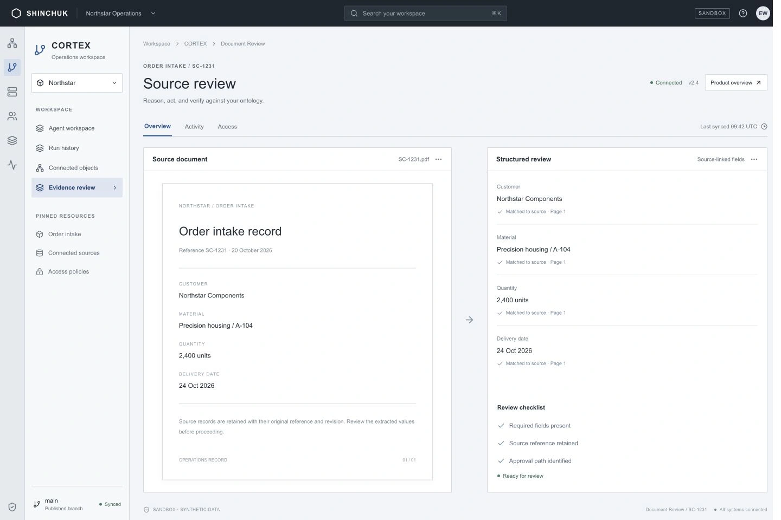Switch to the Activity tab
This screenshot has height=520, width=781.
point(194,127)
